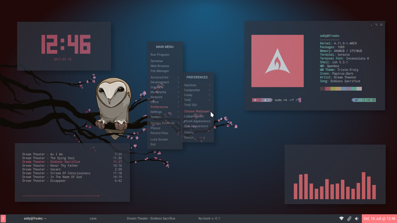This screenshot has height=223, width=397.
Task: Expand the Development submenu
Action: [x=165, y=82]
